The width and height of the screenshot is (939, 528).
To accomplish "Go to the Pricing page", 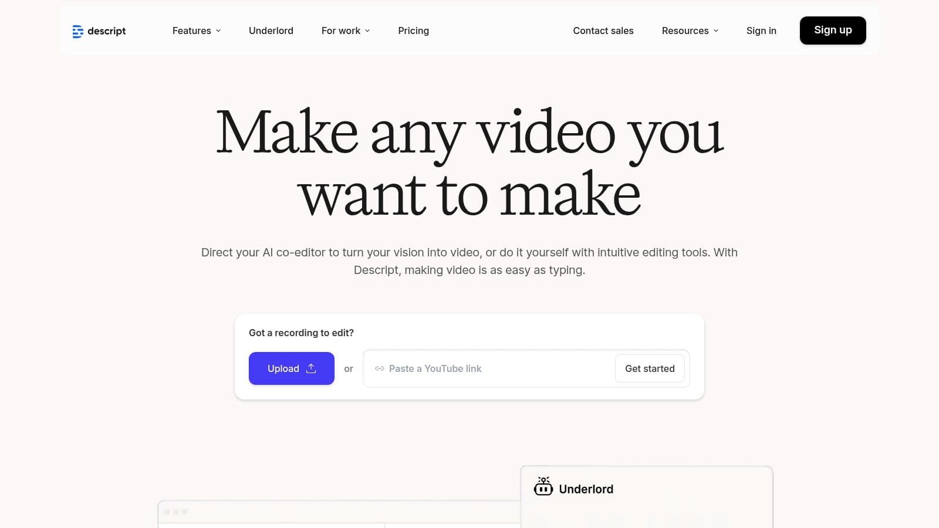I will (x=413, y=31).
